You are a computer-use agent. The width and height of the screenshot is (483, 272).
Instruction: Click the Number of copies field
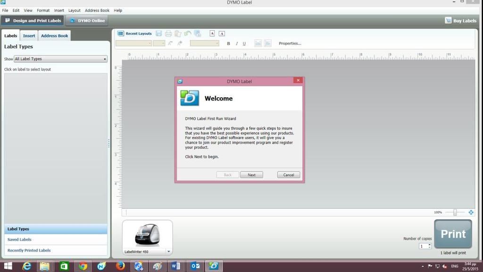(x=423, y=246)
